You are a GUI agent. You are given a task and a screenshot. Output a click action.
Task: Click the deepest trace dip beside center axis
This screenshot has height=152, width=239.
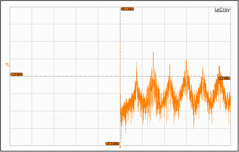tap(121, 138)
